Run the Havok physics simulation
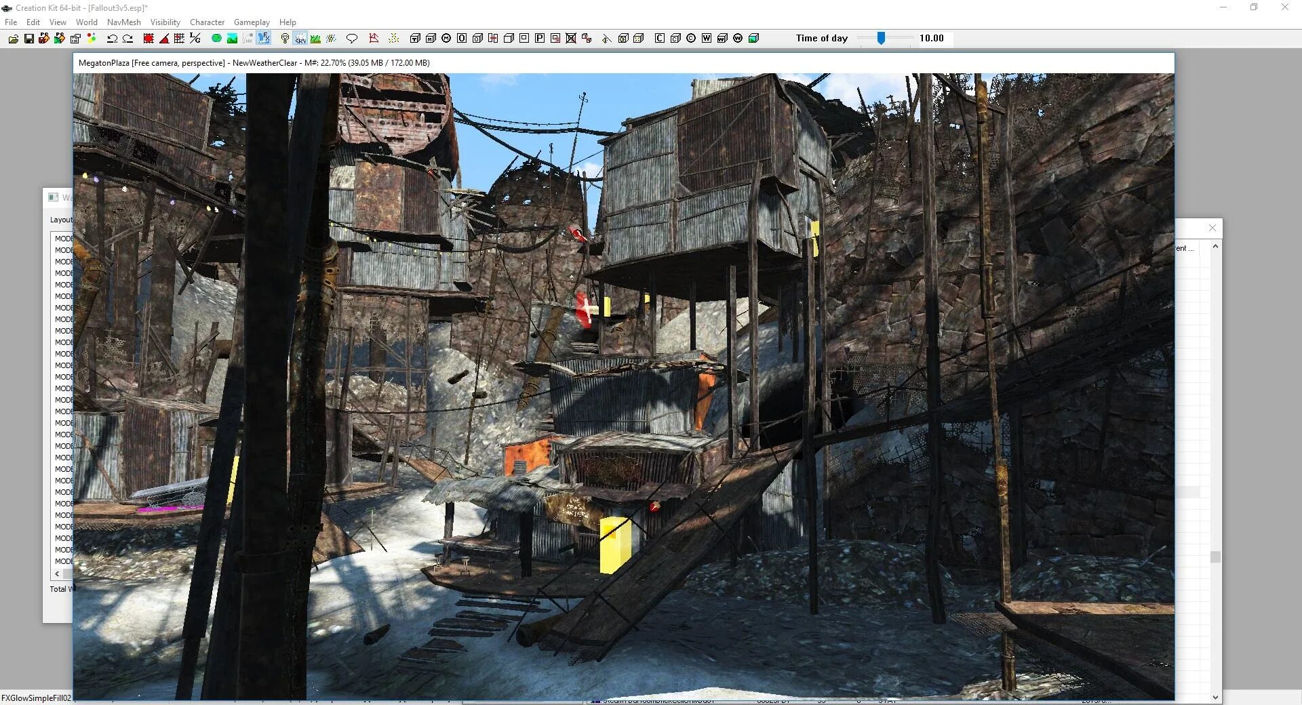This screenshot has height=705, width=1302. click(250, 38)
